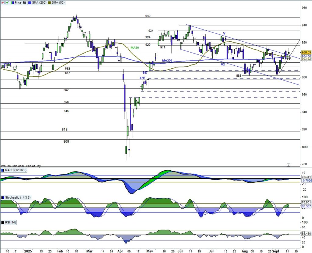Viewport: 312px width, 253px height.
Task: Click the Price candlestick color icon
Action: tap(12, 2)
